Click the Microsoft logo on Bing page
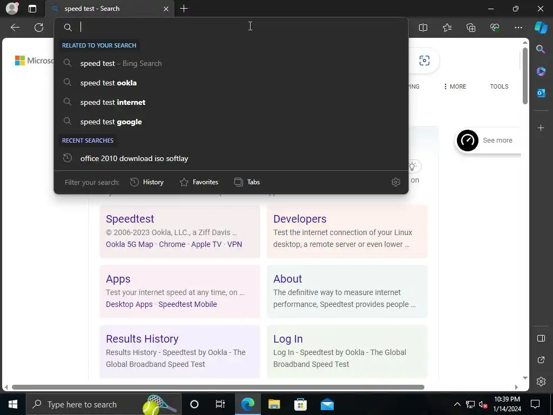 point(34,61)
